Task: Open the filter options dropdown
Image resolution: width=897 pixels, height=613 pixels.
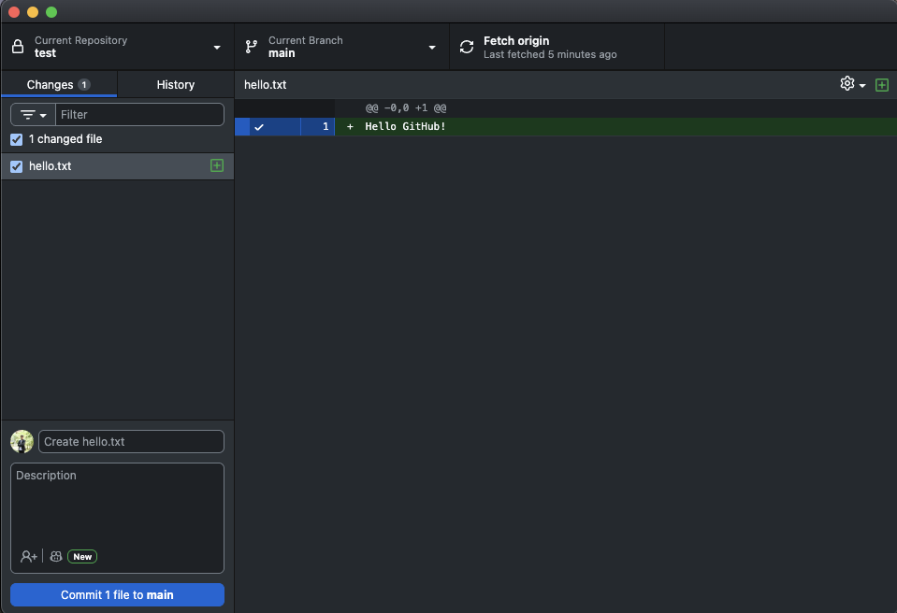Action: coord(33,115)
